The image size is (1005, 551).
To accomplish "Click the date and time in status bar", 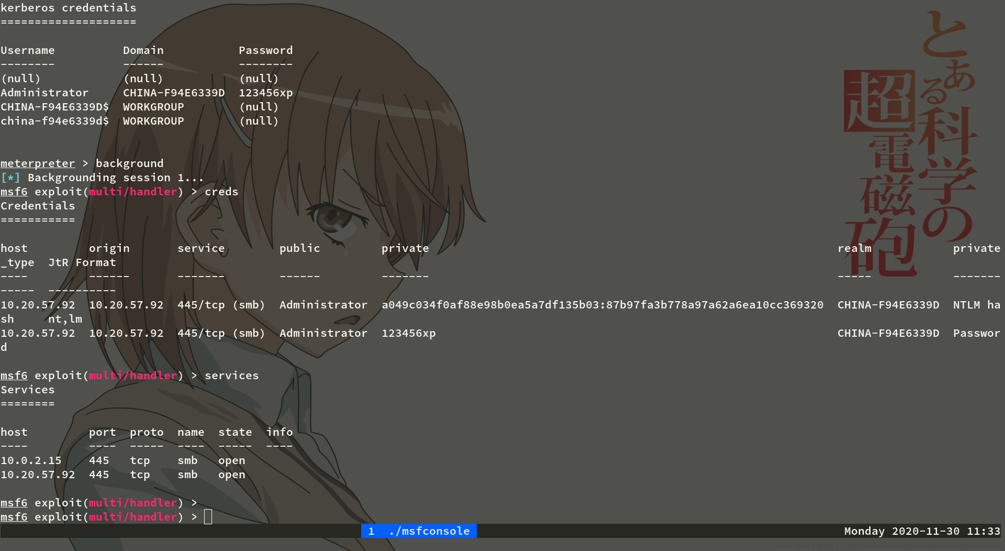I will tap(922, 531).
